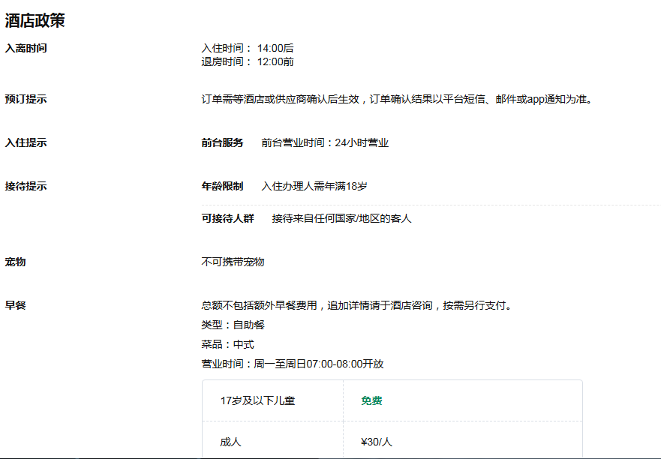Select the 接待提示 section label

click(x=26, y=186)
